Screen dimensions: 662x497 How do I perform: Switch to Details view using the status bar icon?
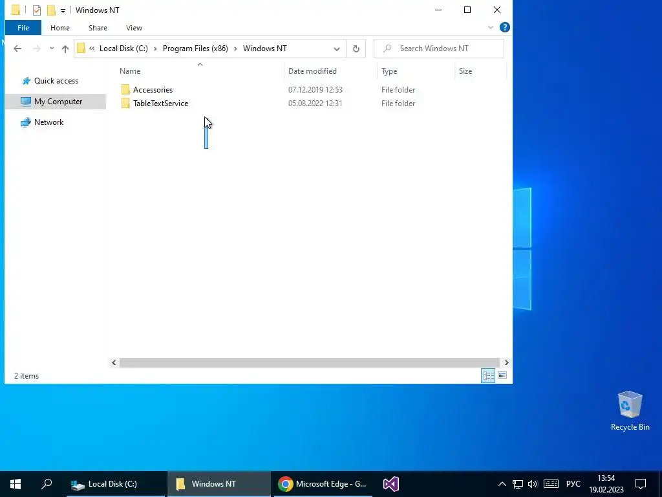point(489,375)
